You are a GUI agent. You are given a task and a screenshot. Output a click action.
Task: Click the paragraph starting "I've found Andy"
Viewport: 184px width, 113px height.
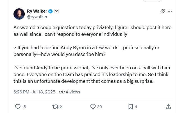pyautogui.click(x=92, y=75)
